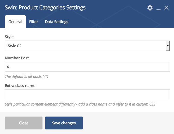Open the Filter tab

pos(34,22)
